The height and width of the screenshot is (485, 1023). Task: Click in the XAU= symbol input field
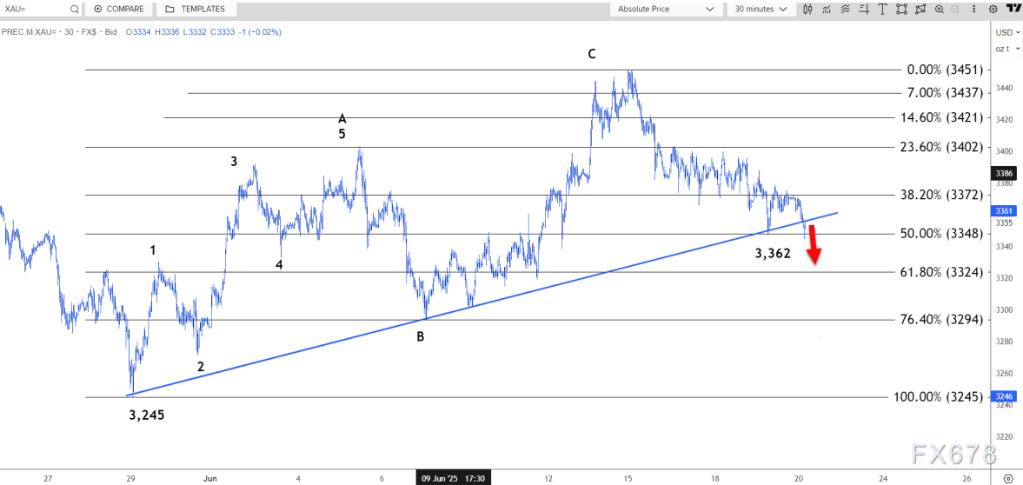pyautogui.click(x=33, y=9)
